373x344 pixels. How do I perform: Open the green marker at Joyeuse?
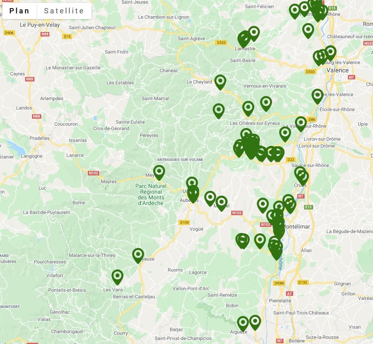click(x=138, y=255)
